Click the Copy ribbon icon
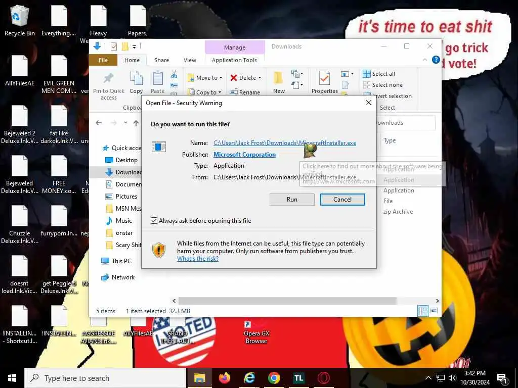Image resolution: width=518 pixels, height=388 pixels. pyautogui.click(x=136, y=78)
